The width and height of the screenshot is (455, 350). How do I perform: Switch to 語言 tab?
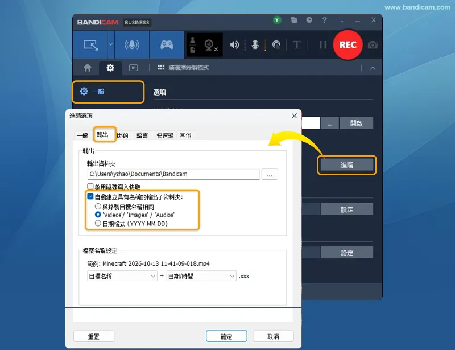pyautogui.click(x=142, y=135)
